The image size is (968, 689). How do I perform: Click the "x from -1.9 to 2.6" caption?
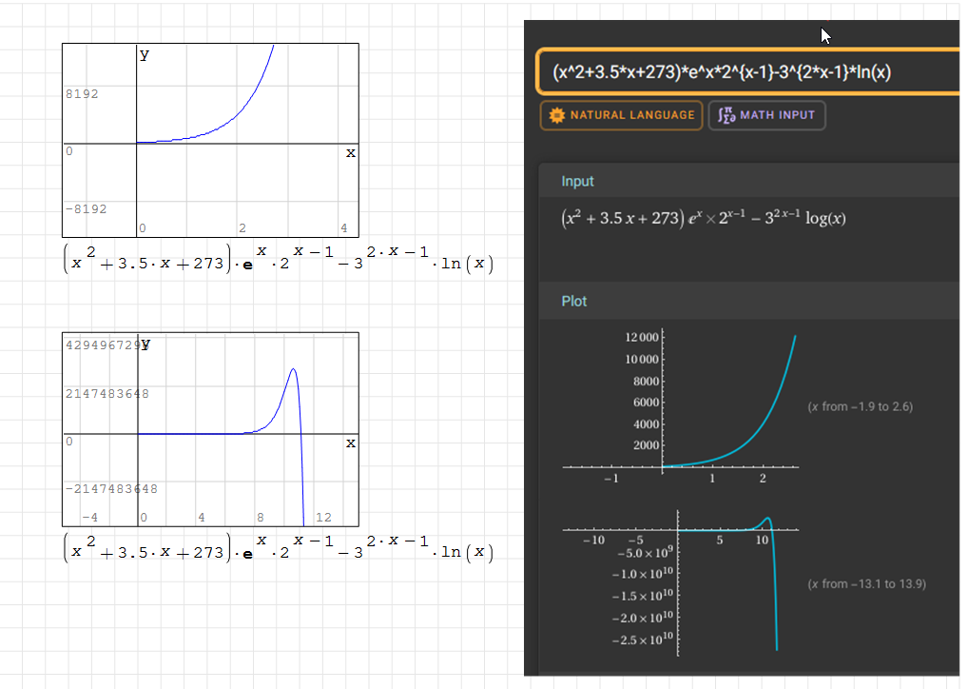860,406
